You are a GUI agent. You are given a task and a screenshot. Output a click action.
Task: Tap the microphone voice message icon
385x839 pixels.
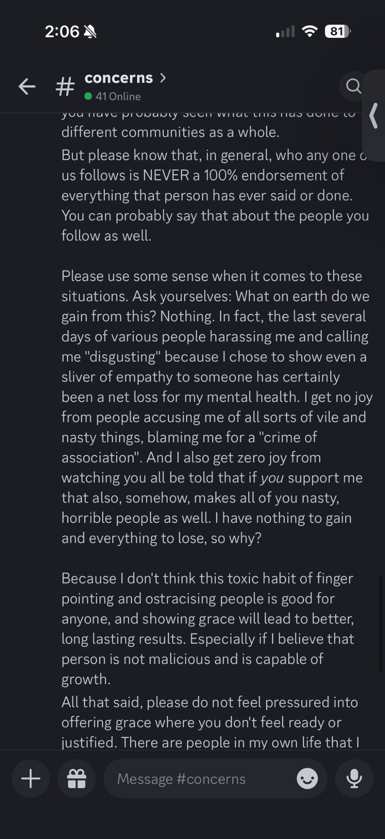click(x=354, y=779)
